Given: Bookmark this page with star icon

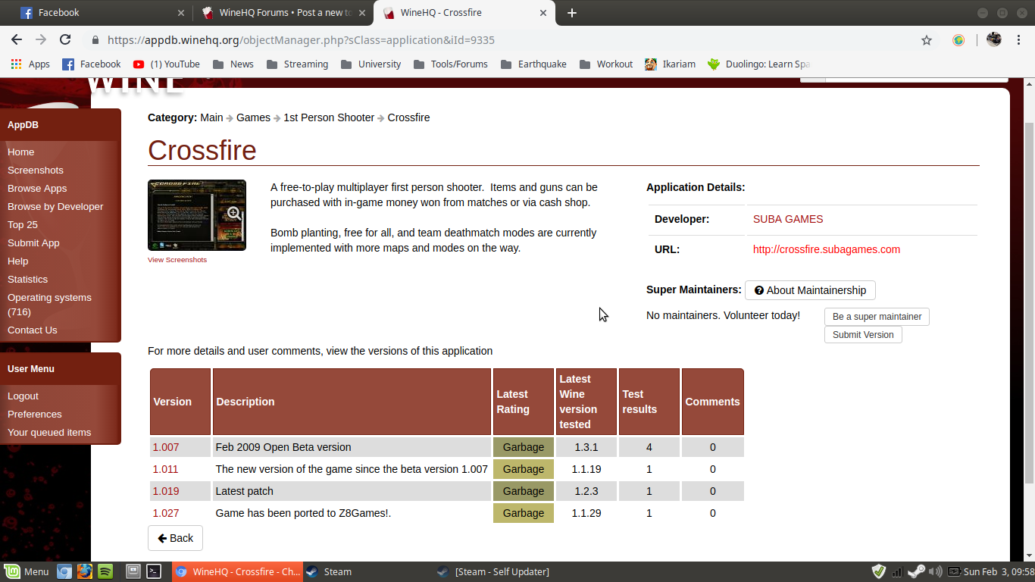Looking at the screenshot, I should (926, 40).
